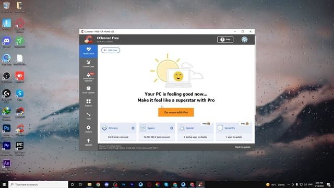The height and width of the screenshot is (188, 334).
Task: Open the Options gear in CCleaner's sidebar
Action: [88, 129]
